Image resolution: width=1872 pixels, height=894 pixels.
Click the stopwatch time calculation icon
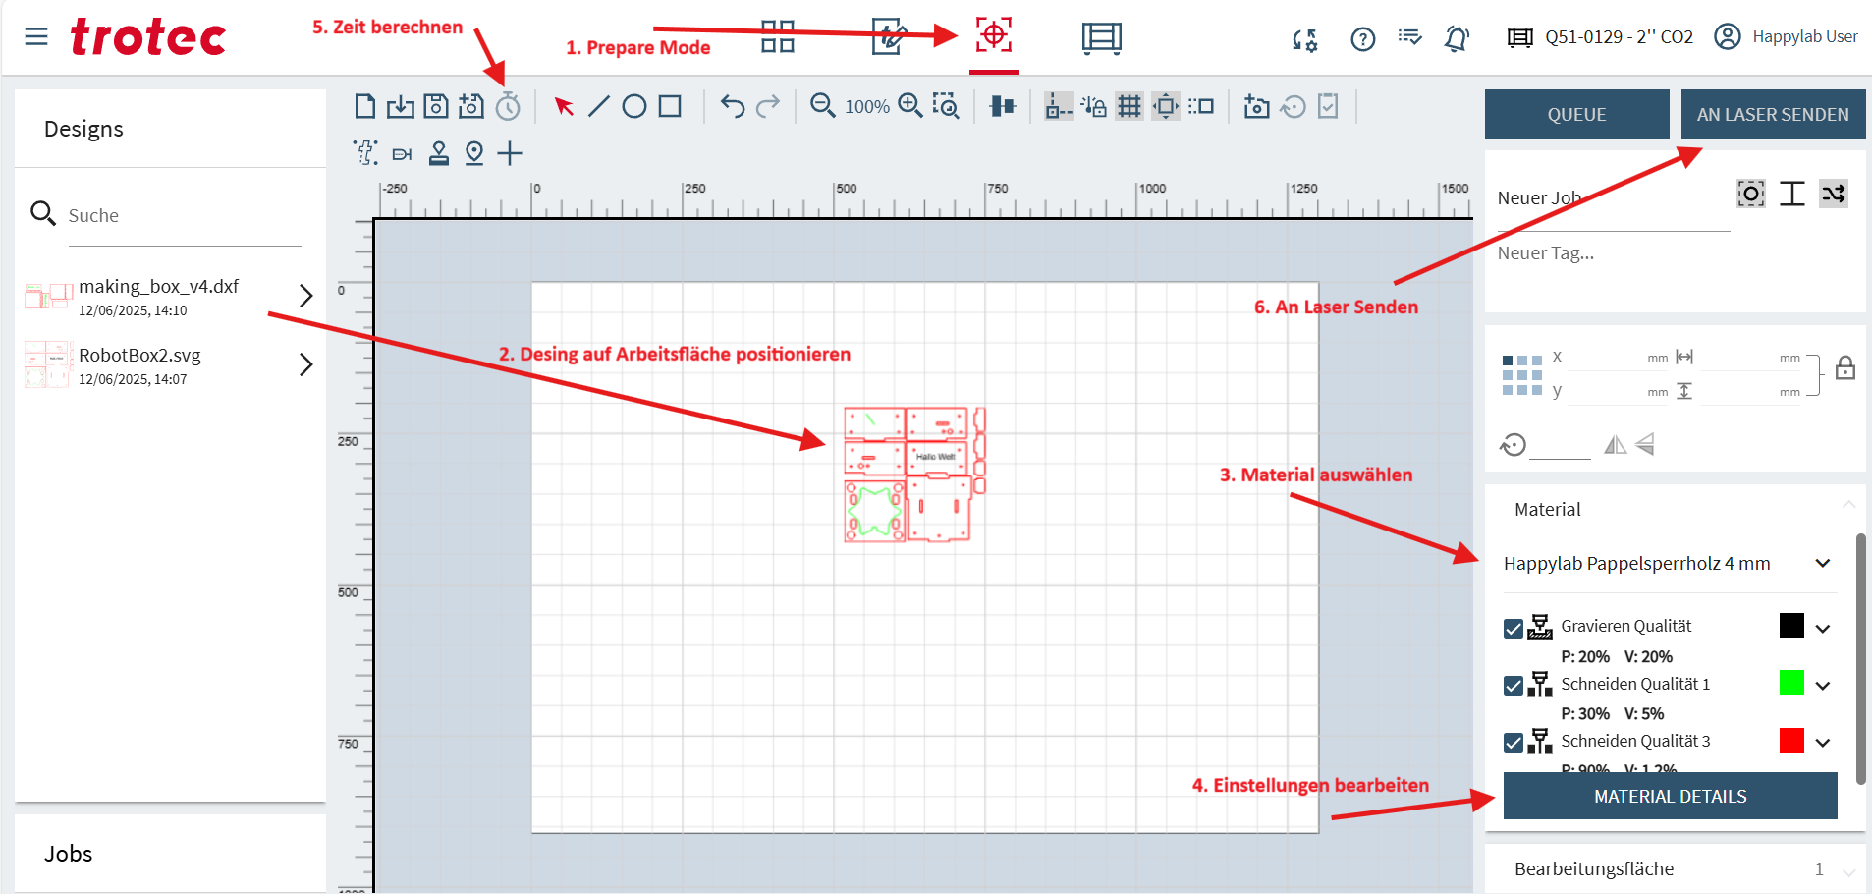[508, 106]
